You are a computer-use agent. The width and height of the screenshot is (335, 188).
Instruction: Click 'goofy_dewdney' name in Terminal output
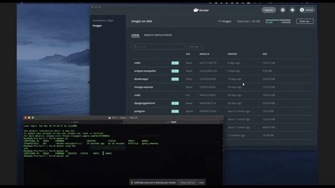[150, 144]
